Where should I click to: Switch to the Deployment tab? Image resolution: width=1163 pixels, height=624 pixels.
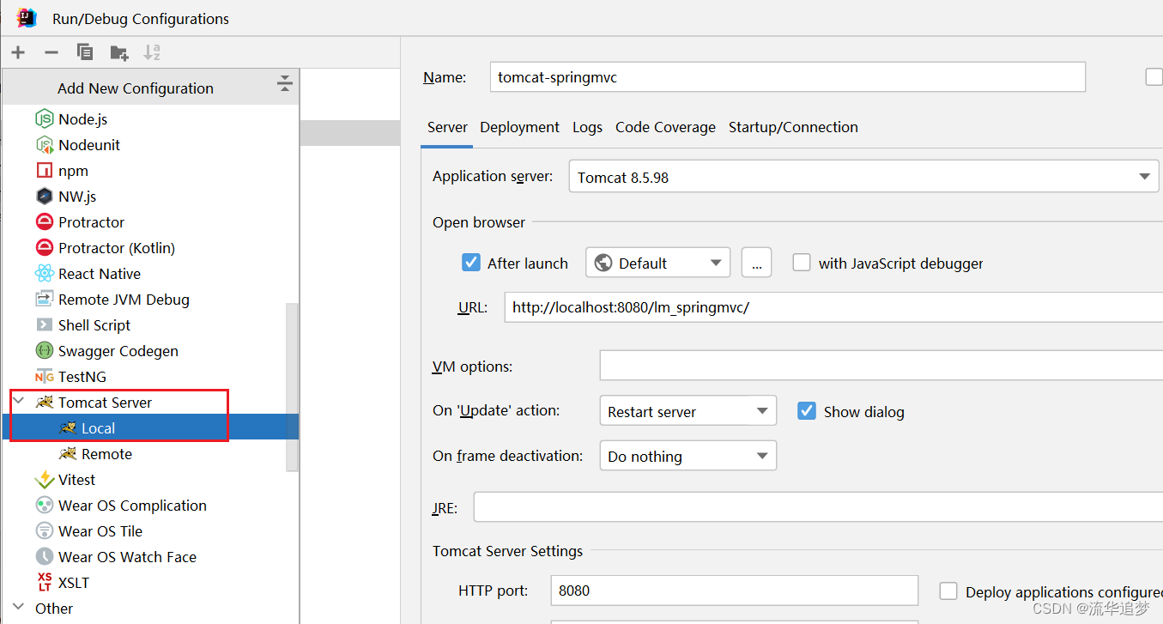click(x=519, y=127)
